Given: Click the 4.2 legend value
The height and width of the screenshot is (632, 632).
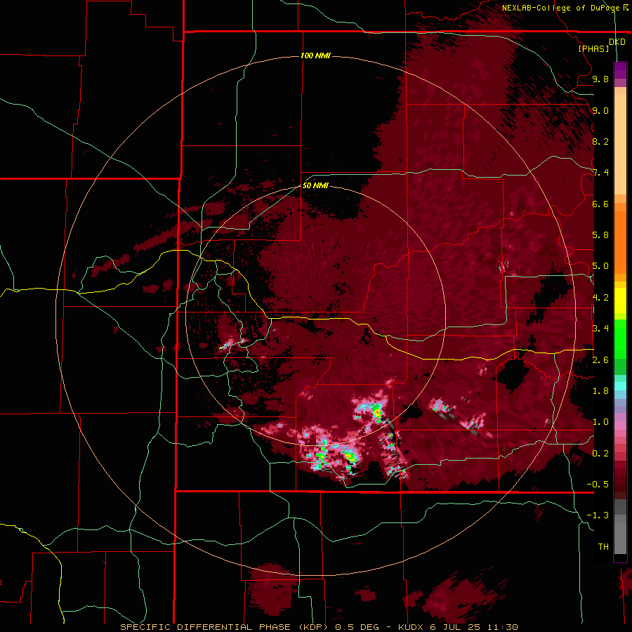Looking at the screenshot, I should [600, 298].
